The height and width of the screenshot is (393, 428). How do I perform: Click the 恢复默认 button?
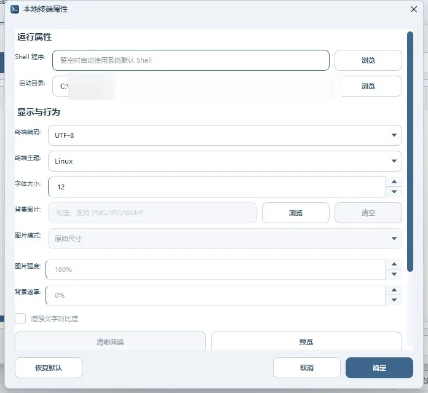pos(49,368)
